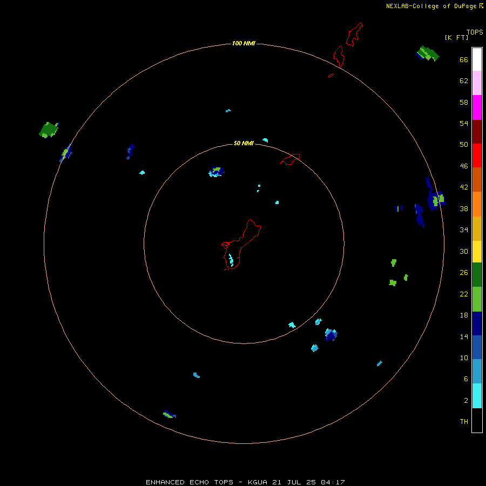Click the ENHANCED ECHO TOPS title caption
The height and width of the screenshot is (486, 486).
245,482
